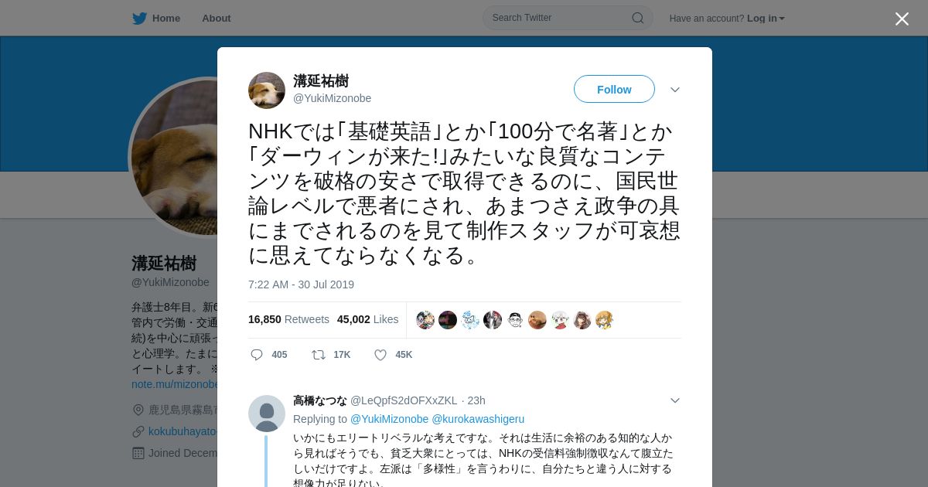Click the link icon beside kokubuhayato
This screenshot has width=928, height=487.
click(138, 431)
